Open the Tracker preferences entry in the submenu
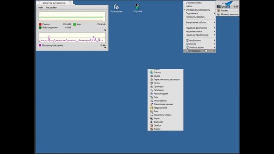Screen dimensions: 274x154 [x=165, y=129]
